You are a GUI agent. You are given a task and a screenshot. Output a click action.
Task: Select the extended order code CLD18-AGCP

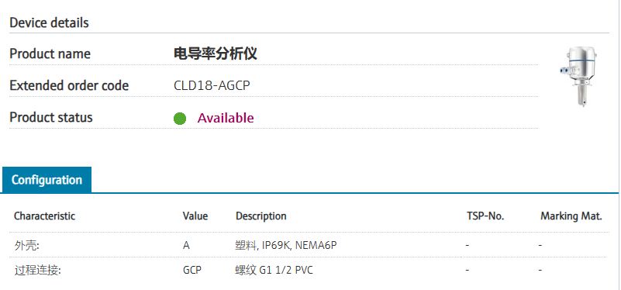212,85
